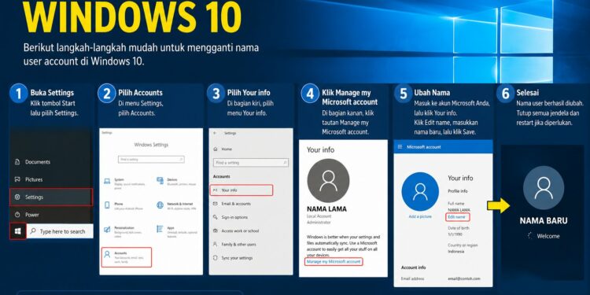
Task: Click the 'Buka Settings' step heading
Action: click(52, 93)
